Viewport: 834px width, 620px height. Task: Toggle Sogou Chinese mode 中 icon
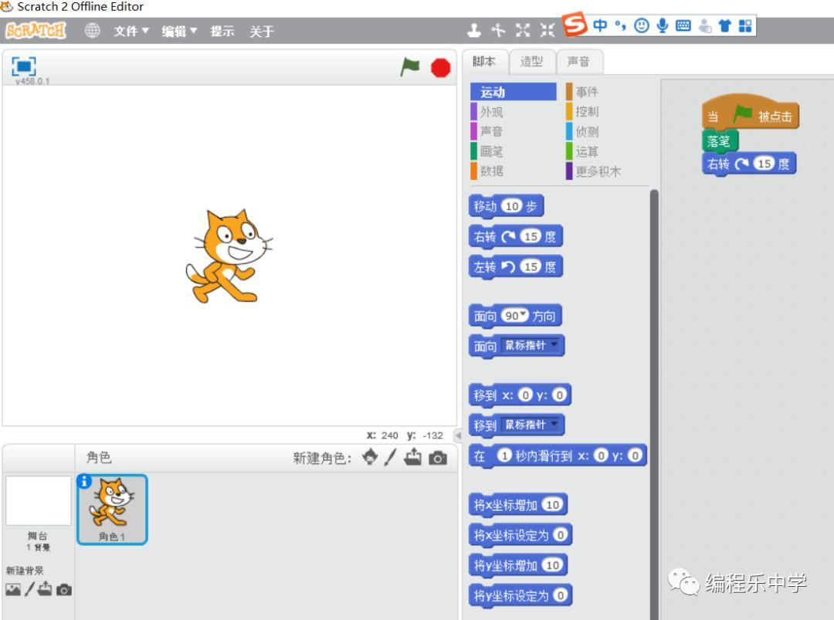click(600, 25)
